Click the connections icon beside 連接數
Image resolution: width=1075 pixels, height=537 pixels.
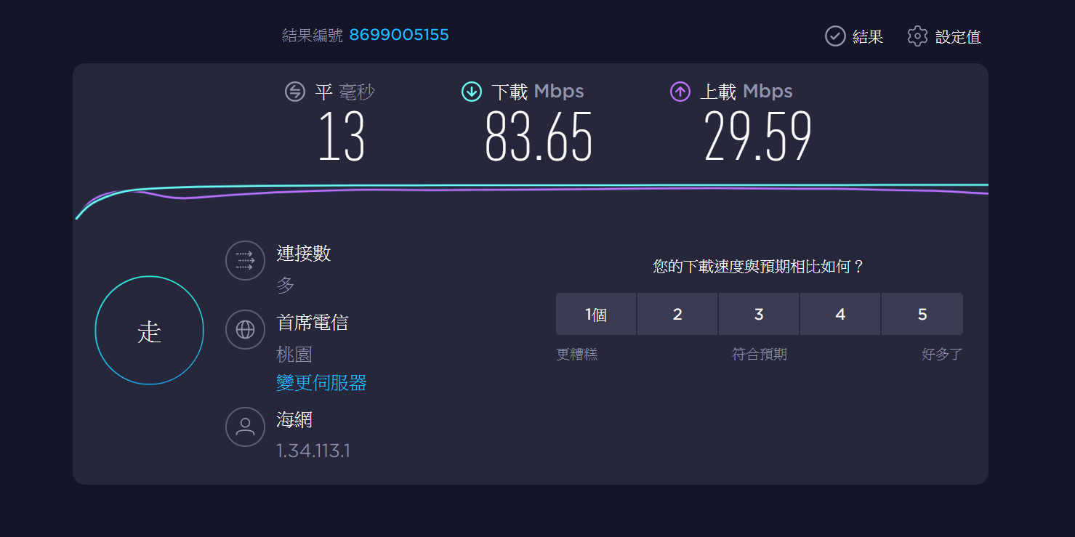pos(245,260)
